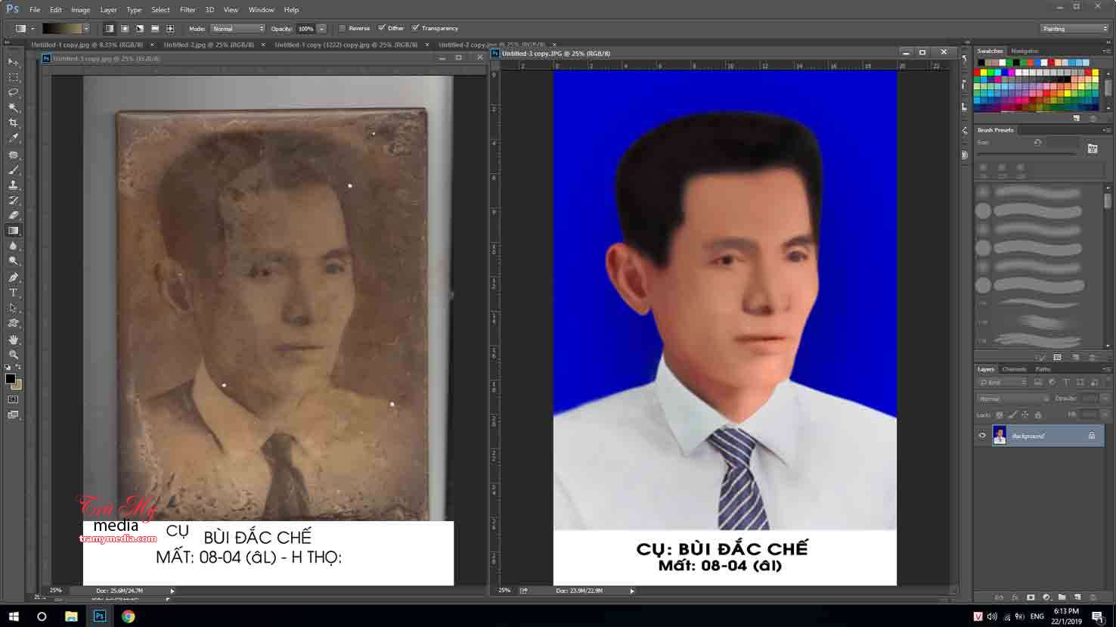Switch to Untitled-2.jpg document tab
This screenshot has height=627, width=1116.
pyautogui.click(x=208, y=45)
